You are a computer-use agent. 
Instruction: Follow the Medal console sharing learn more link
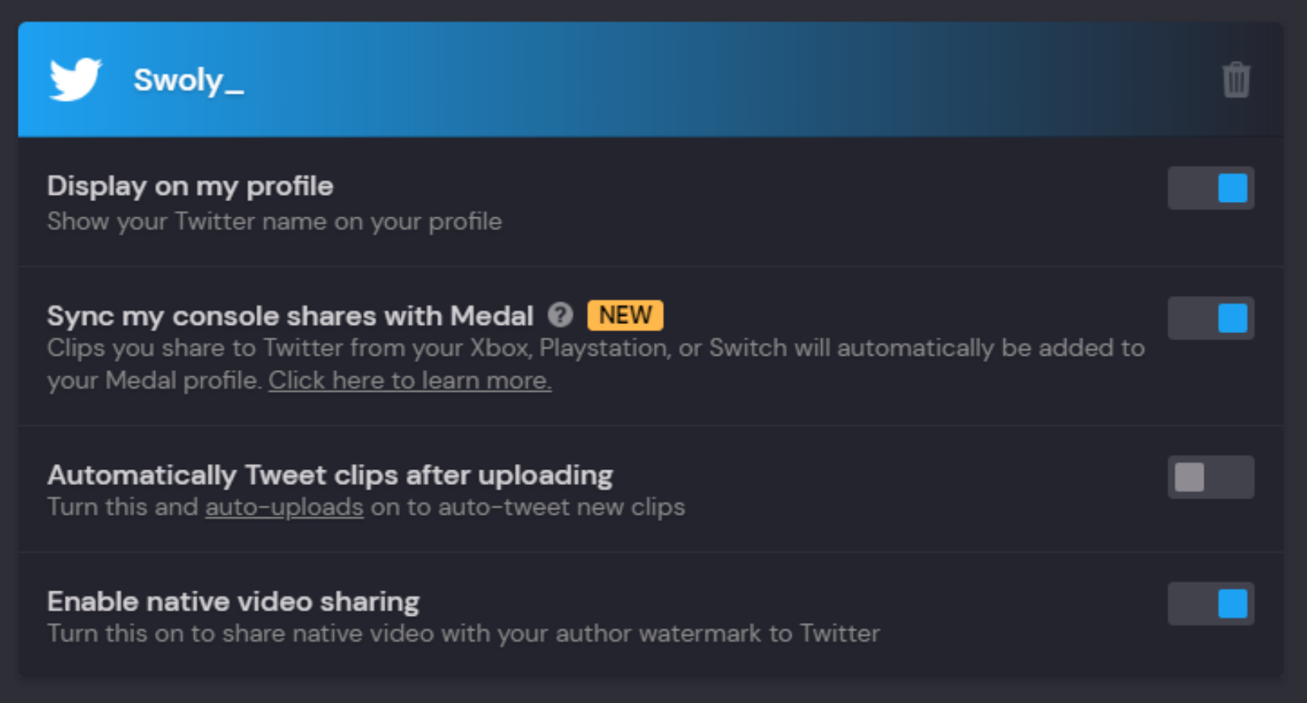(409, 380)
